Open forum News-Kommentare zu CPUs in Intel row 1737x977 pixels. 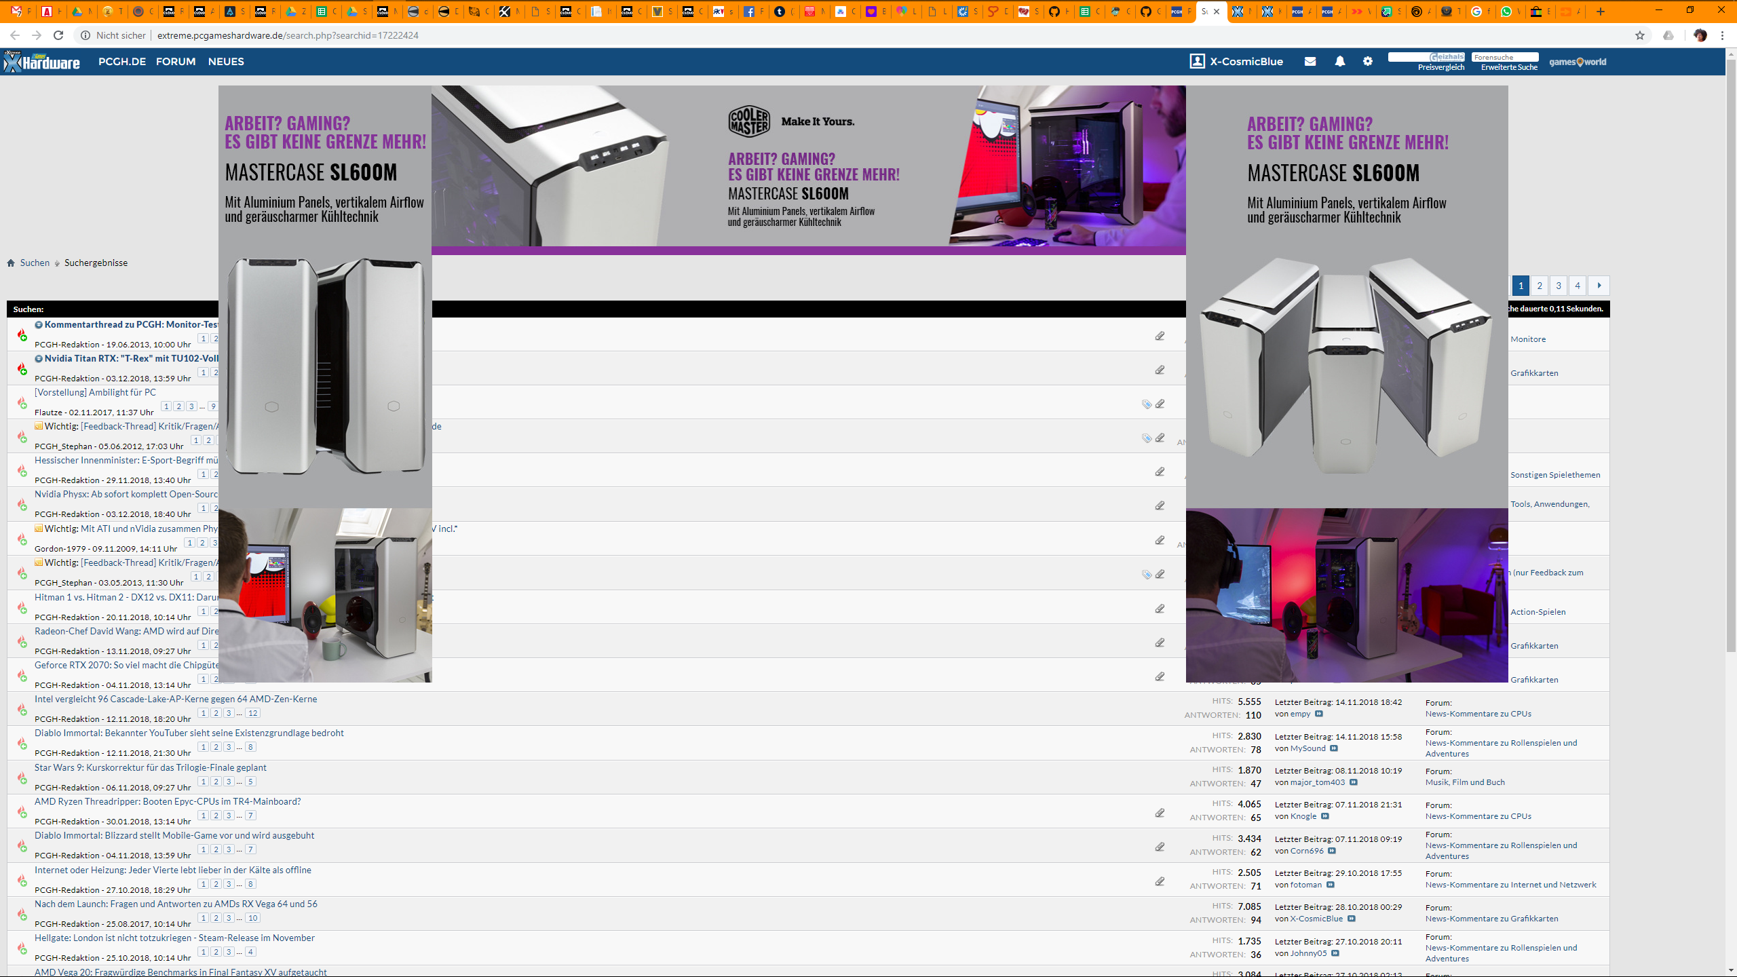point(1478,714)
